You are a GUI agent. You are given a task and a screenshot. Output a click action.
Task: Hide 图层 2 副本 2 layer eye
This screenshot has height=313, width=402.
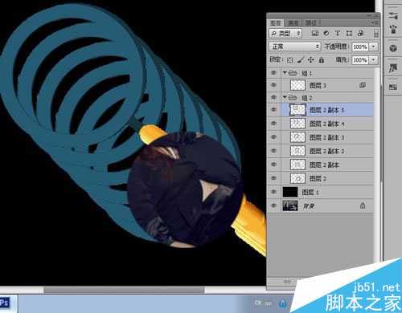(x=273, y=151)
